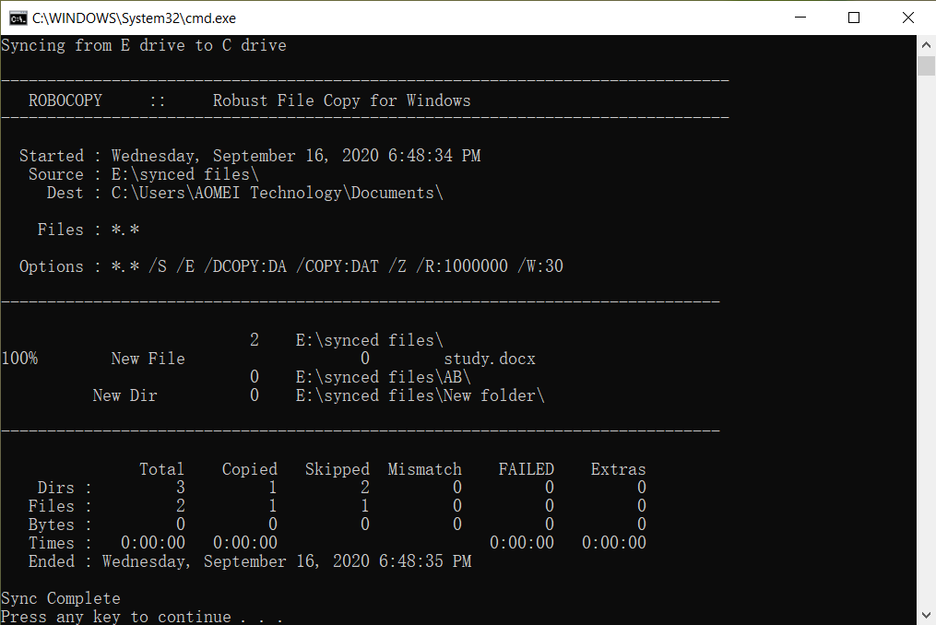Click the vertical scrollbar thumb
The image size is (936, 625).
tap(926, 65)
